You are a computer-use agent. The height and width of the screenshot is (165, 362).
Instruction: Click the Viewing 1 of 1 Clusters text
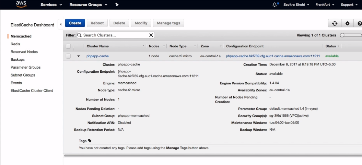pyautogui.click(x=316, y=35)
